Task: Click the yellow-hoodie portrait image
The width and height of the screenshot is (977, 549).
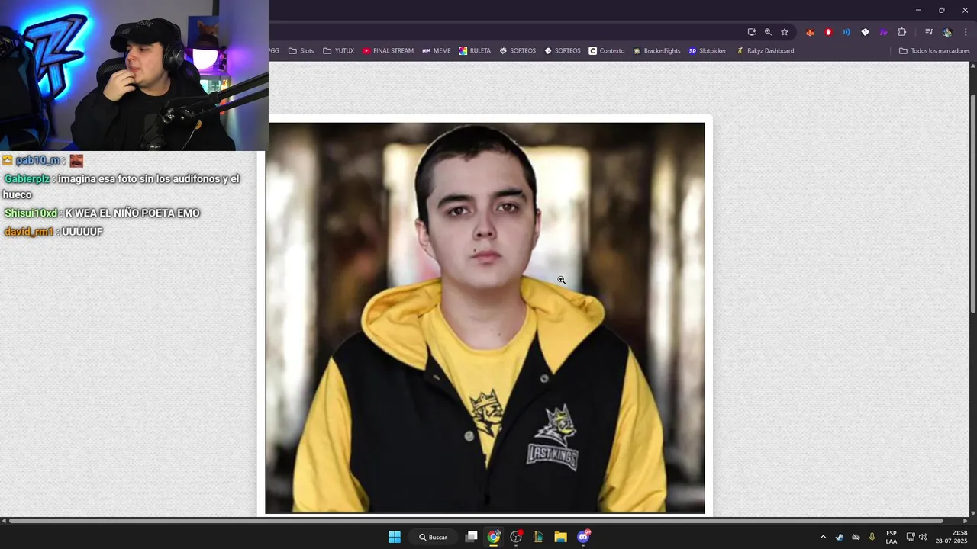Action: coord(485,317)
